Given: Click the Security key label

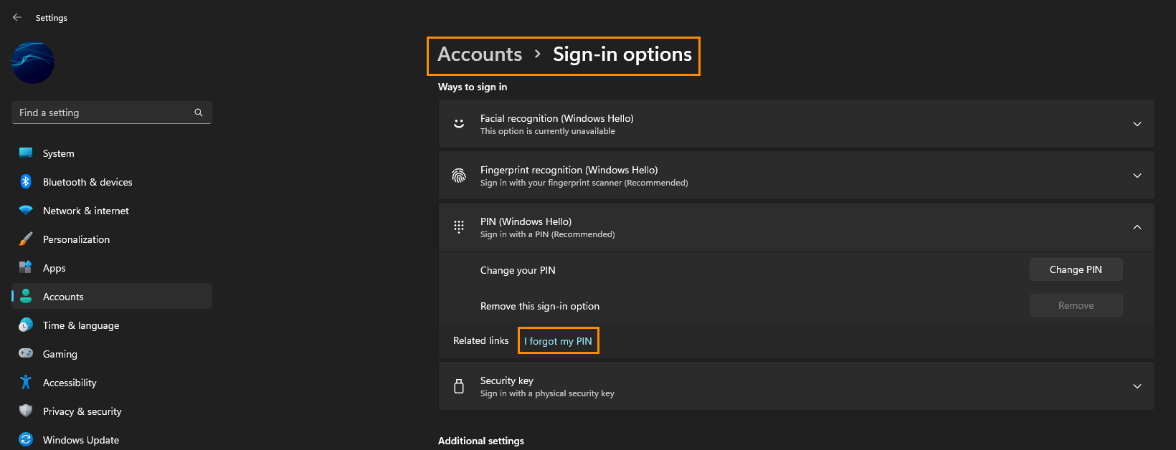Looking at the screenshot, I should click(507, 380).
